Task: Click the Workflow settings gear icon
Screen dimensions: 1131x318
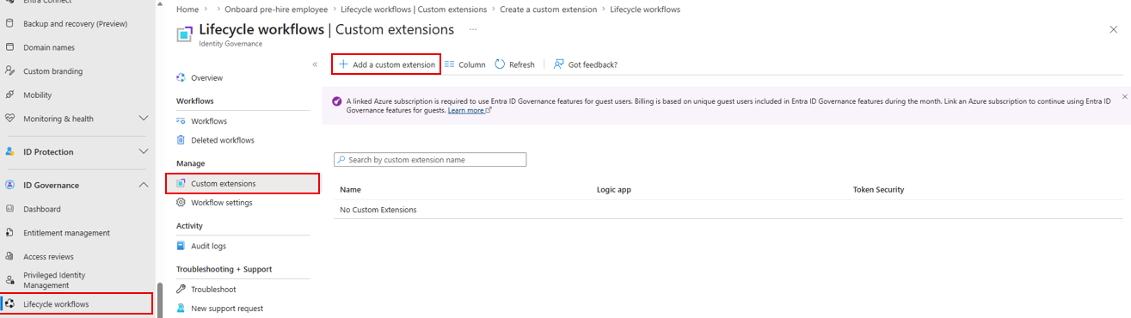Action: [181, 203]
